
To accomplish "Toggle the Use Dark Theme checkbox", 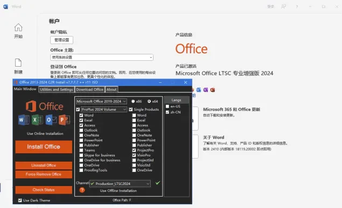I will pyautogui.click(x=20, y=200).
